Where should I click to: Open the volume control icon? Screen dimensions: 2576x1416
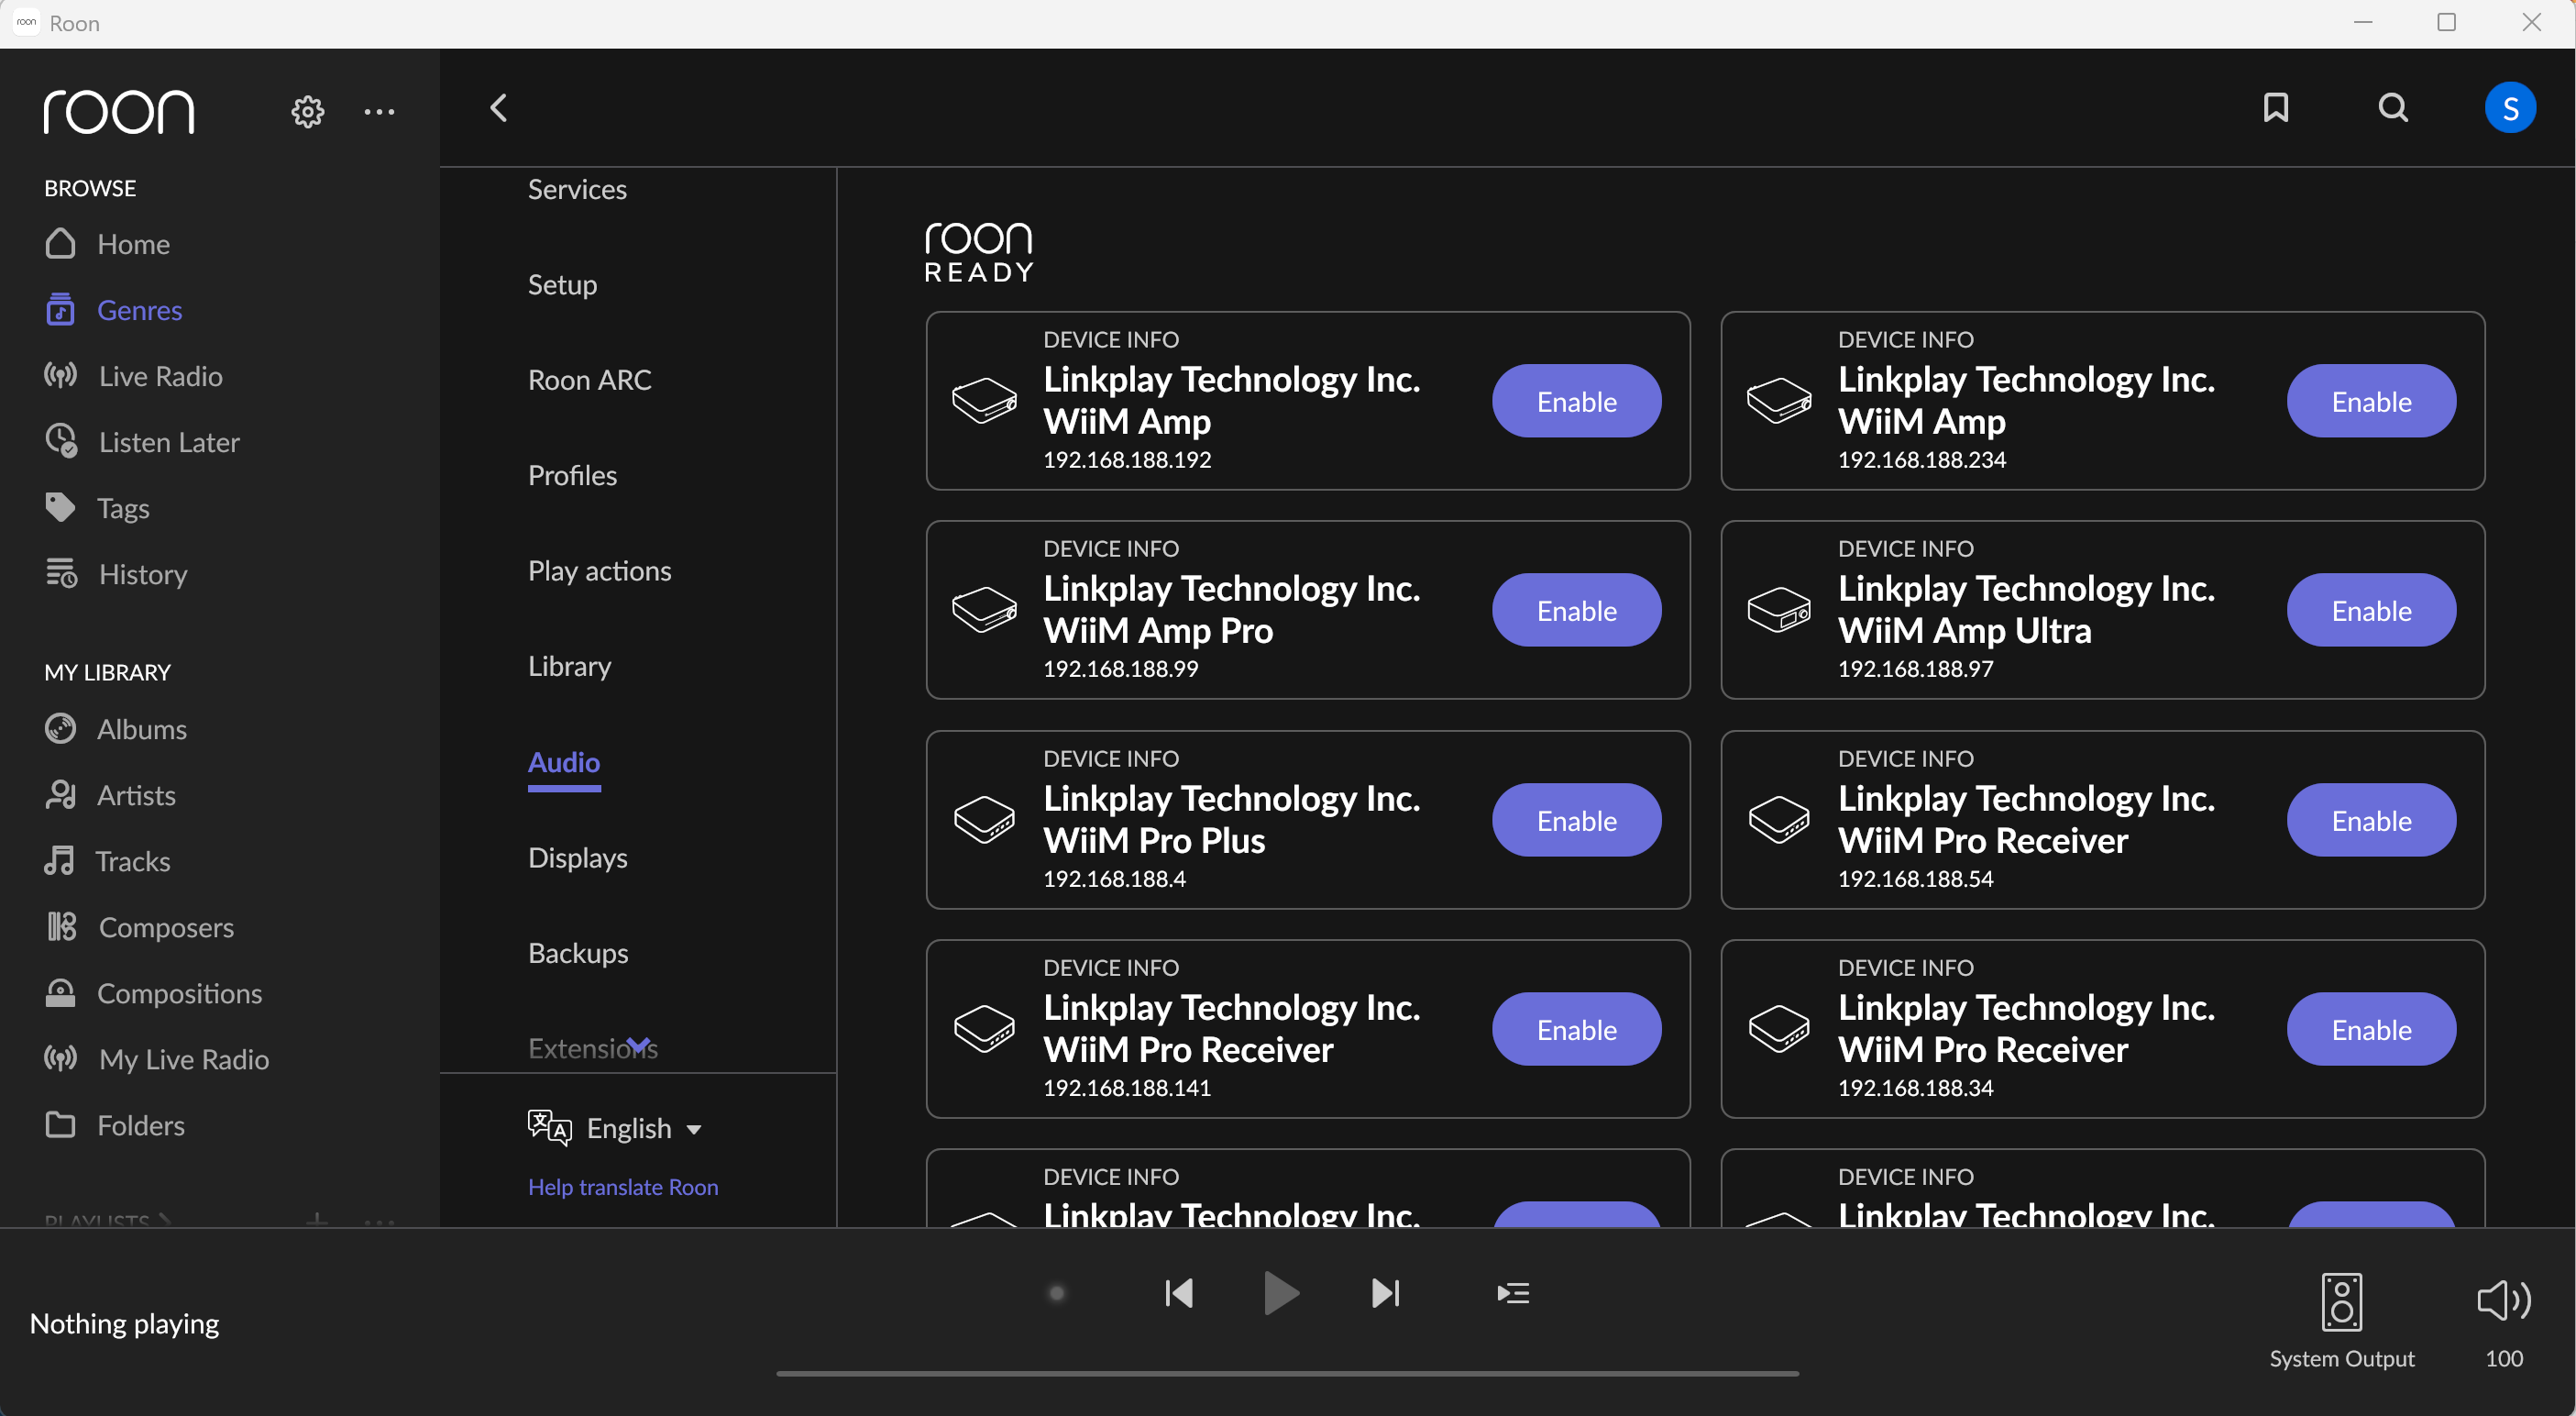pyautogui.click(x=2503, y=1300)
